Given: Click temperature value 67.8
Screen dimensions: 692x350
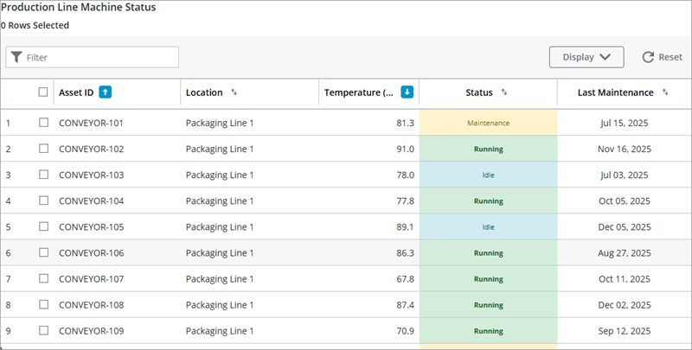Looking at the screenshot, I should tap(405, 279).
